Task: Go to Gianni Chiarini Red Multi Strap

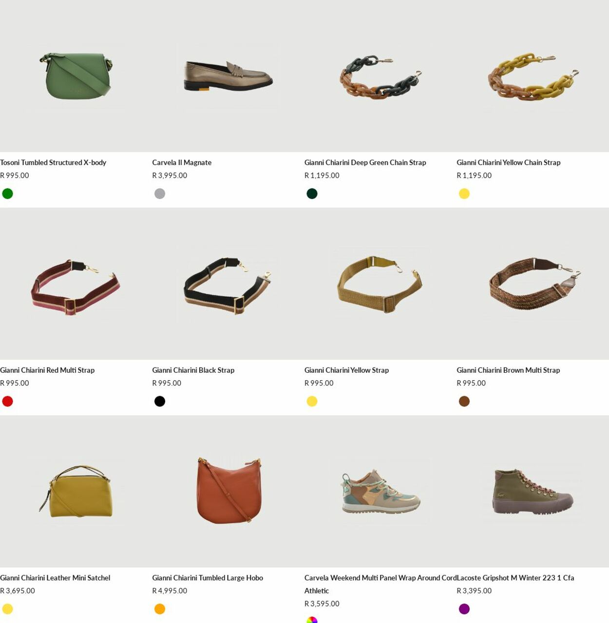Action: pos(47,370)
